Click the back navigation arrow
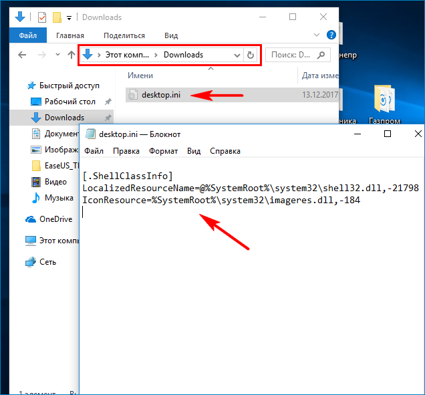 pyautogui.click(x=22, y=55)
